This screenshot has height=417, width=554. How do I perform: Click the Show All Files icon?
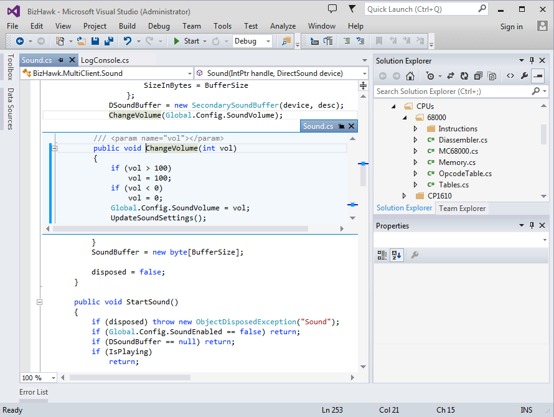[492, 76]
